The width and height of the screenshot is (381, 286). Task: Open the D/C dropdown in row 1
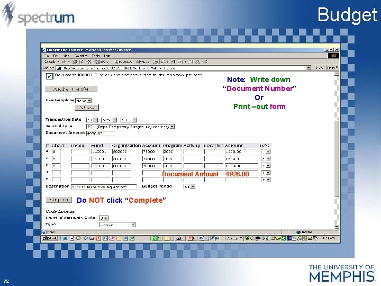click(x=266, y=152)
